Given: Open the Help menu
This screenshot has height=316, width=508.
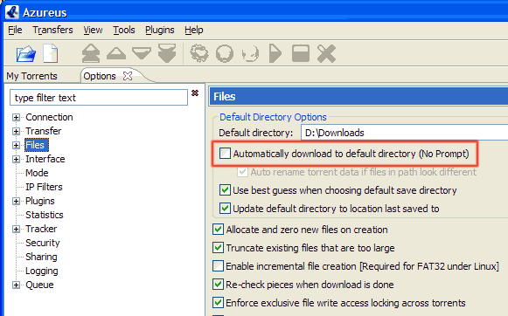Looking at the screenshot, I should point(194,30).
